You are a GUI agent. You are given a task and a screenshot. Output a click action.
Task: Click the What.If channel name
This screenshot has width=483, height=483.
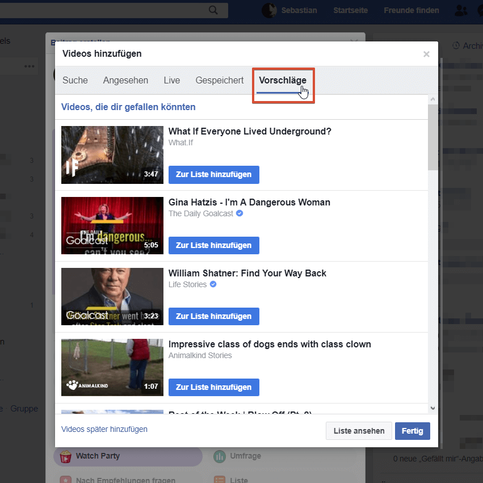(x=180, y=142)
